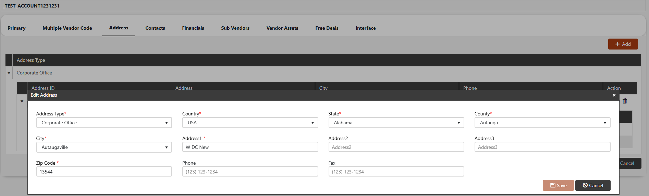Save the edited address
The width and height of the screenshot is (649, 196).
coord(558,185)
